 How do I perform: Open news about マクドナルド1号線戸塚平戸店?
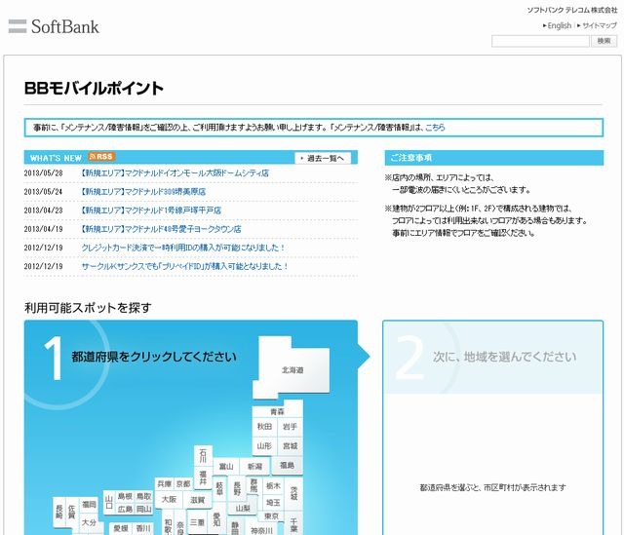pos(151,210)
